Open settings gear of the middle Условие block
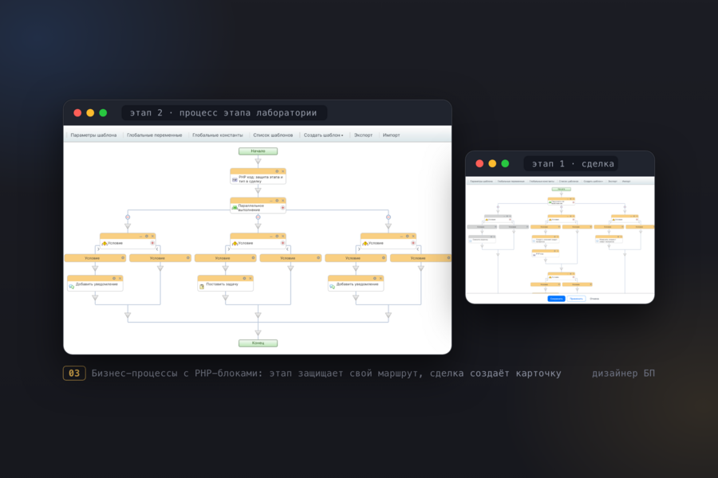 click(277, 236)
